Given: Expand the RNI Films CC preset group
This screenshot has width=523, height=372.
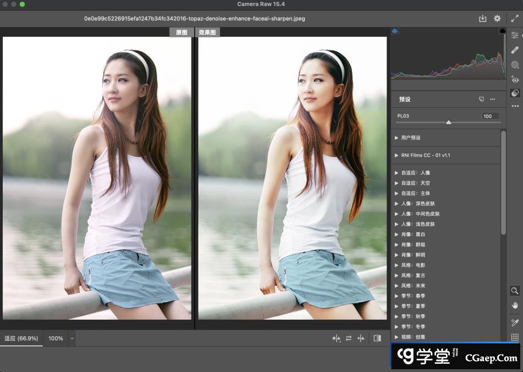Looking at the screenshot, I should [396, 155].
